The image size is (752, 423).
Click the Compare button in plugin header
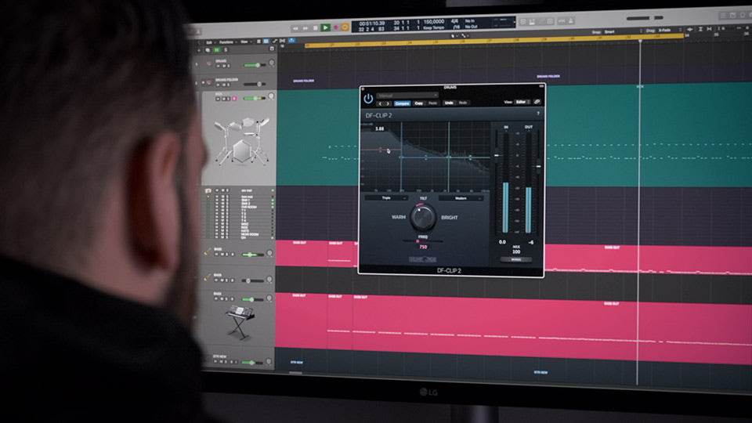click(402, 103)
